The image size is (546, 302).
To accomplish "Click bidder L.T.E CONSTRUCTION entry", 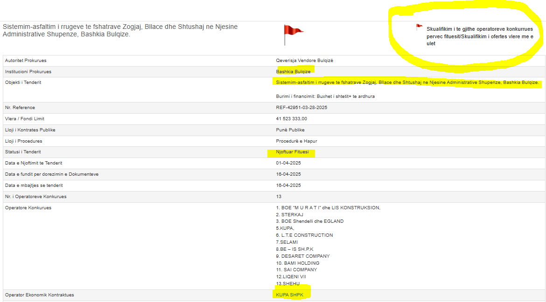I will [307, 235].
